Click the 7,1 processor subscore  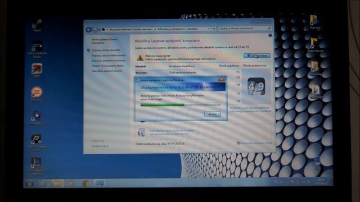238,72
